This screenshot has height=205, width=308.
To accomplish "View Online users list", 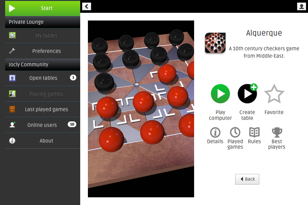I will click(x=43, y=125).
